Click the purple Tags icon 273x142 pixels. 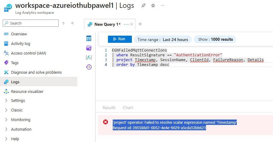point(6,63)
